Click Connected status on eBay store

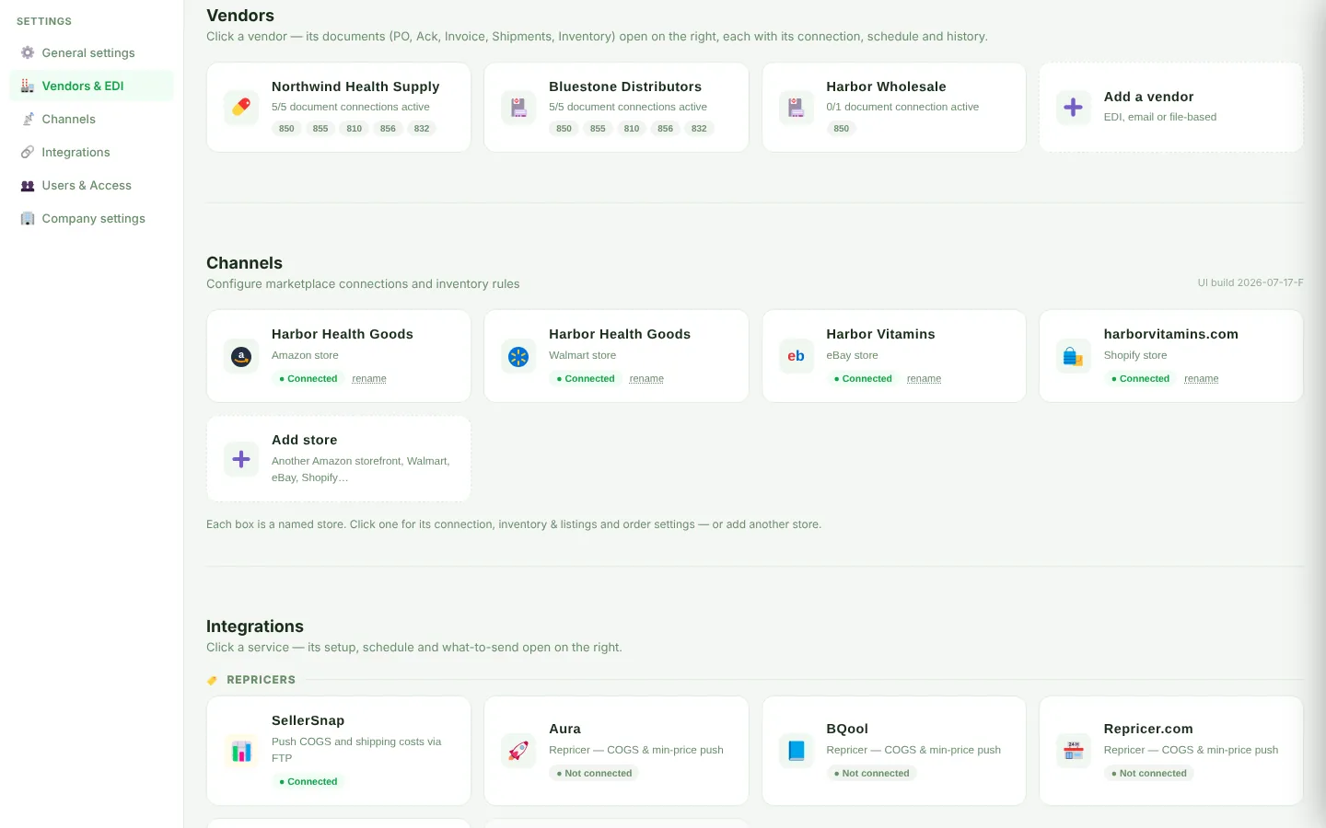(863, 378)
